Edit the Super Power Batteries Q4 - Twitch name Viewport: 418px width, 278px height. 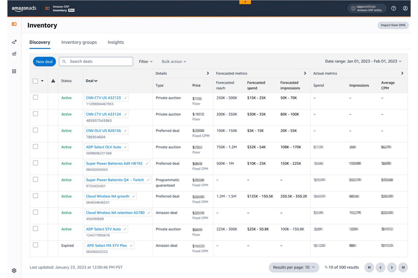click(x=148, y=180)
